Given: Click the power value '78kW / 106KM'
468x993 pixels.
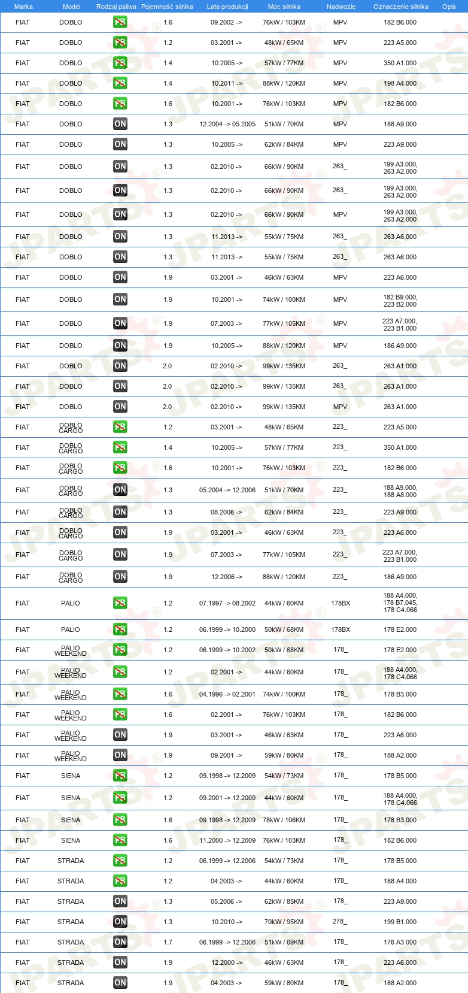Looking at the screenshot, I should click(284, 820).
